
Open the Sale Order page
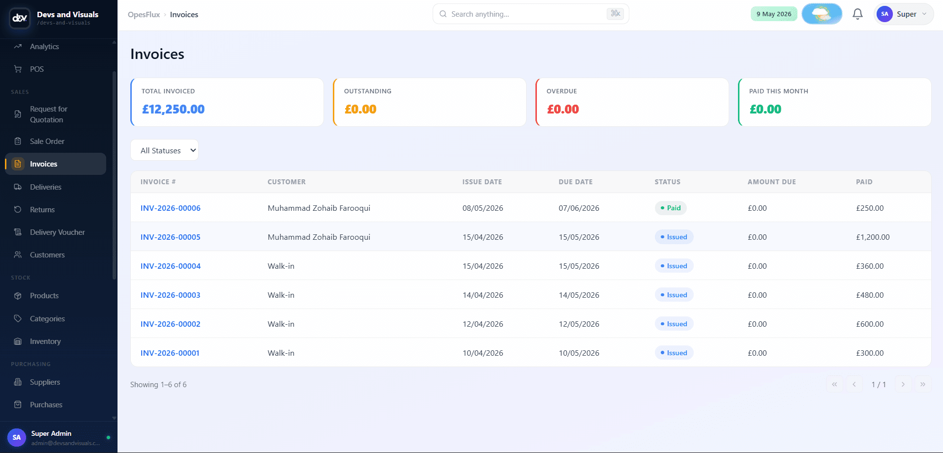coord(47,141)
